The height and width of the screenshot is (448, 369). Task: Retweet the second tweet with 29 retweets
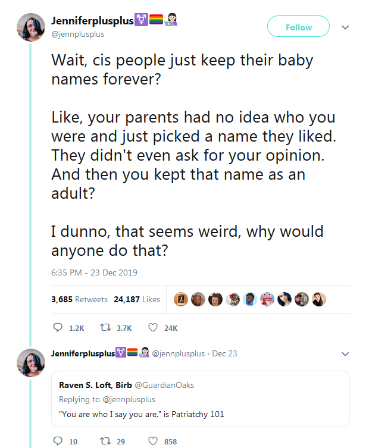105,441
